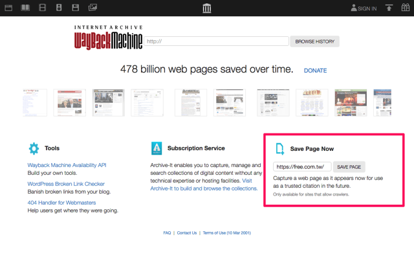Open the first archived page thumbnail

34,102
